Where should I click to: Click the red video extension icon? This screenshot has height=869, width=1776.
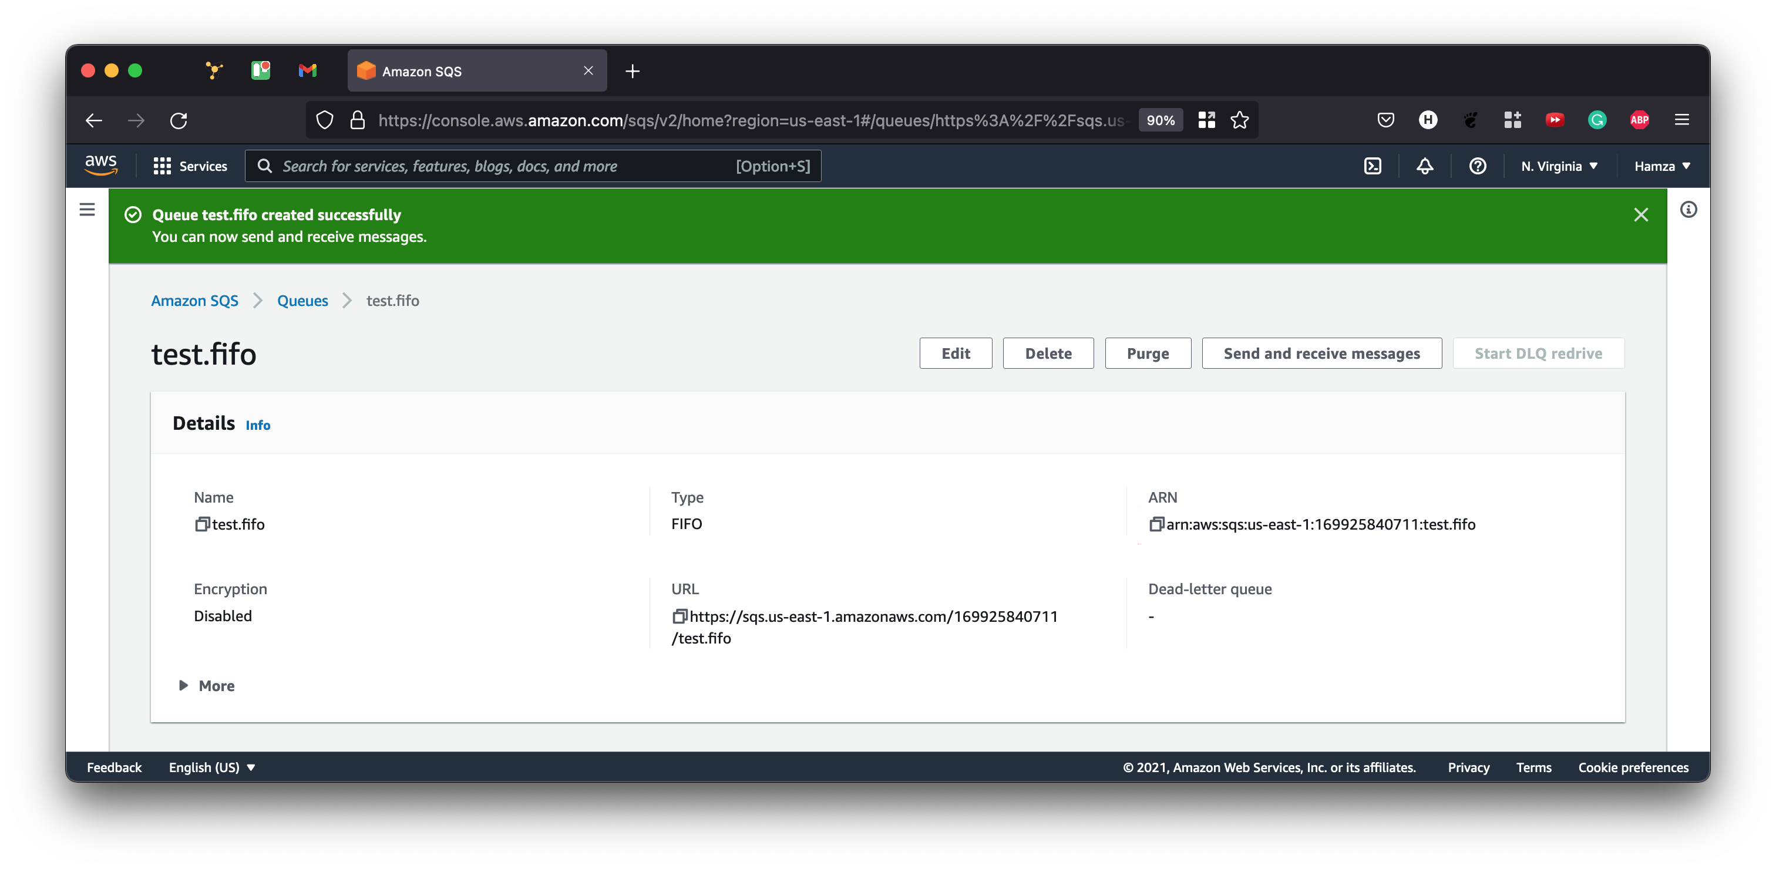coord(1554,120)
